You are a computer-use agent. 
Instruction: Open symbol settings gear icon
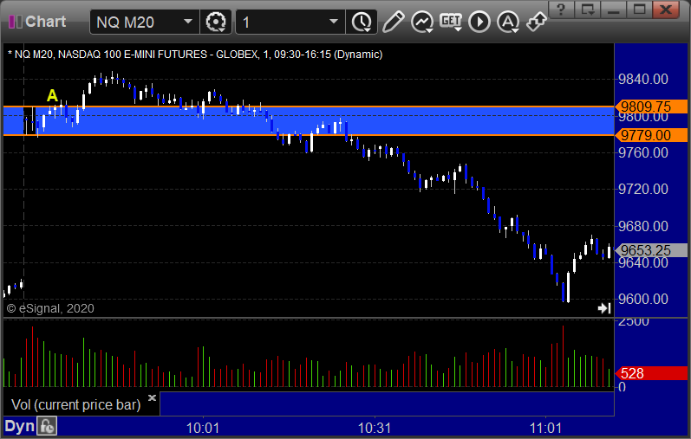coord(216,22)
